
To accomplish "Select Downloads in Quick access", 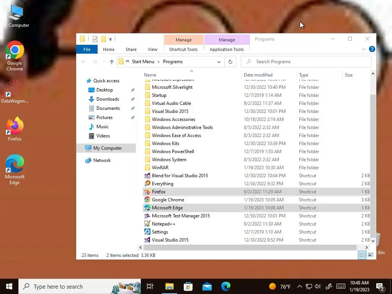I will [x=108, y=99].
